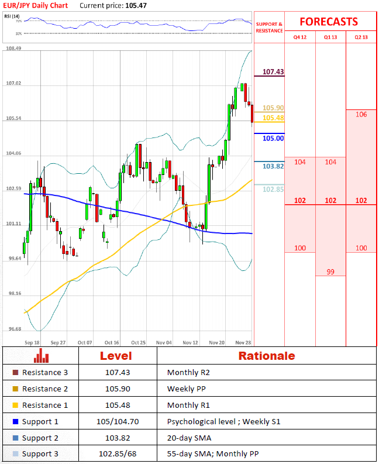Click the Level table column header
379x464 pixels.
(x=116, y=356)
